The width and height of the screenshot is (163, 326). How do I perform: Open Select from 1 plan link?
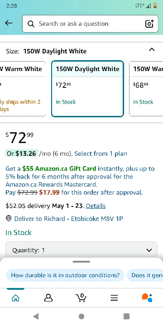click(101, 153)
